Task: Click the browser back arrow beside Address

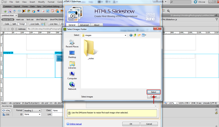Action: point(5,29)
